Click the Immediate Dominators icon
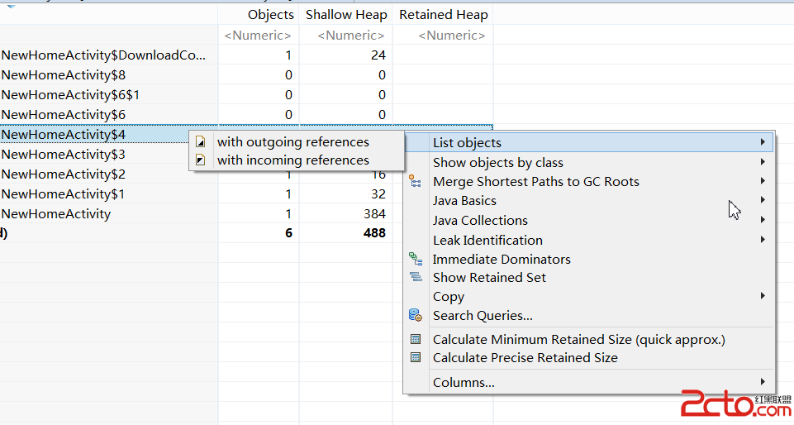The height and width of the screenshot is (425, 794). (416, 259)
